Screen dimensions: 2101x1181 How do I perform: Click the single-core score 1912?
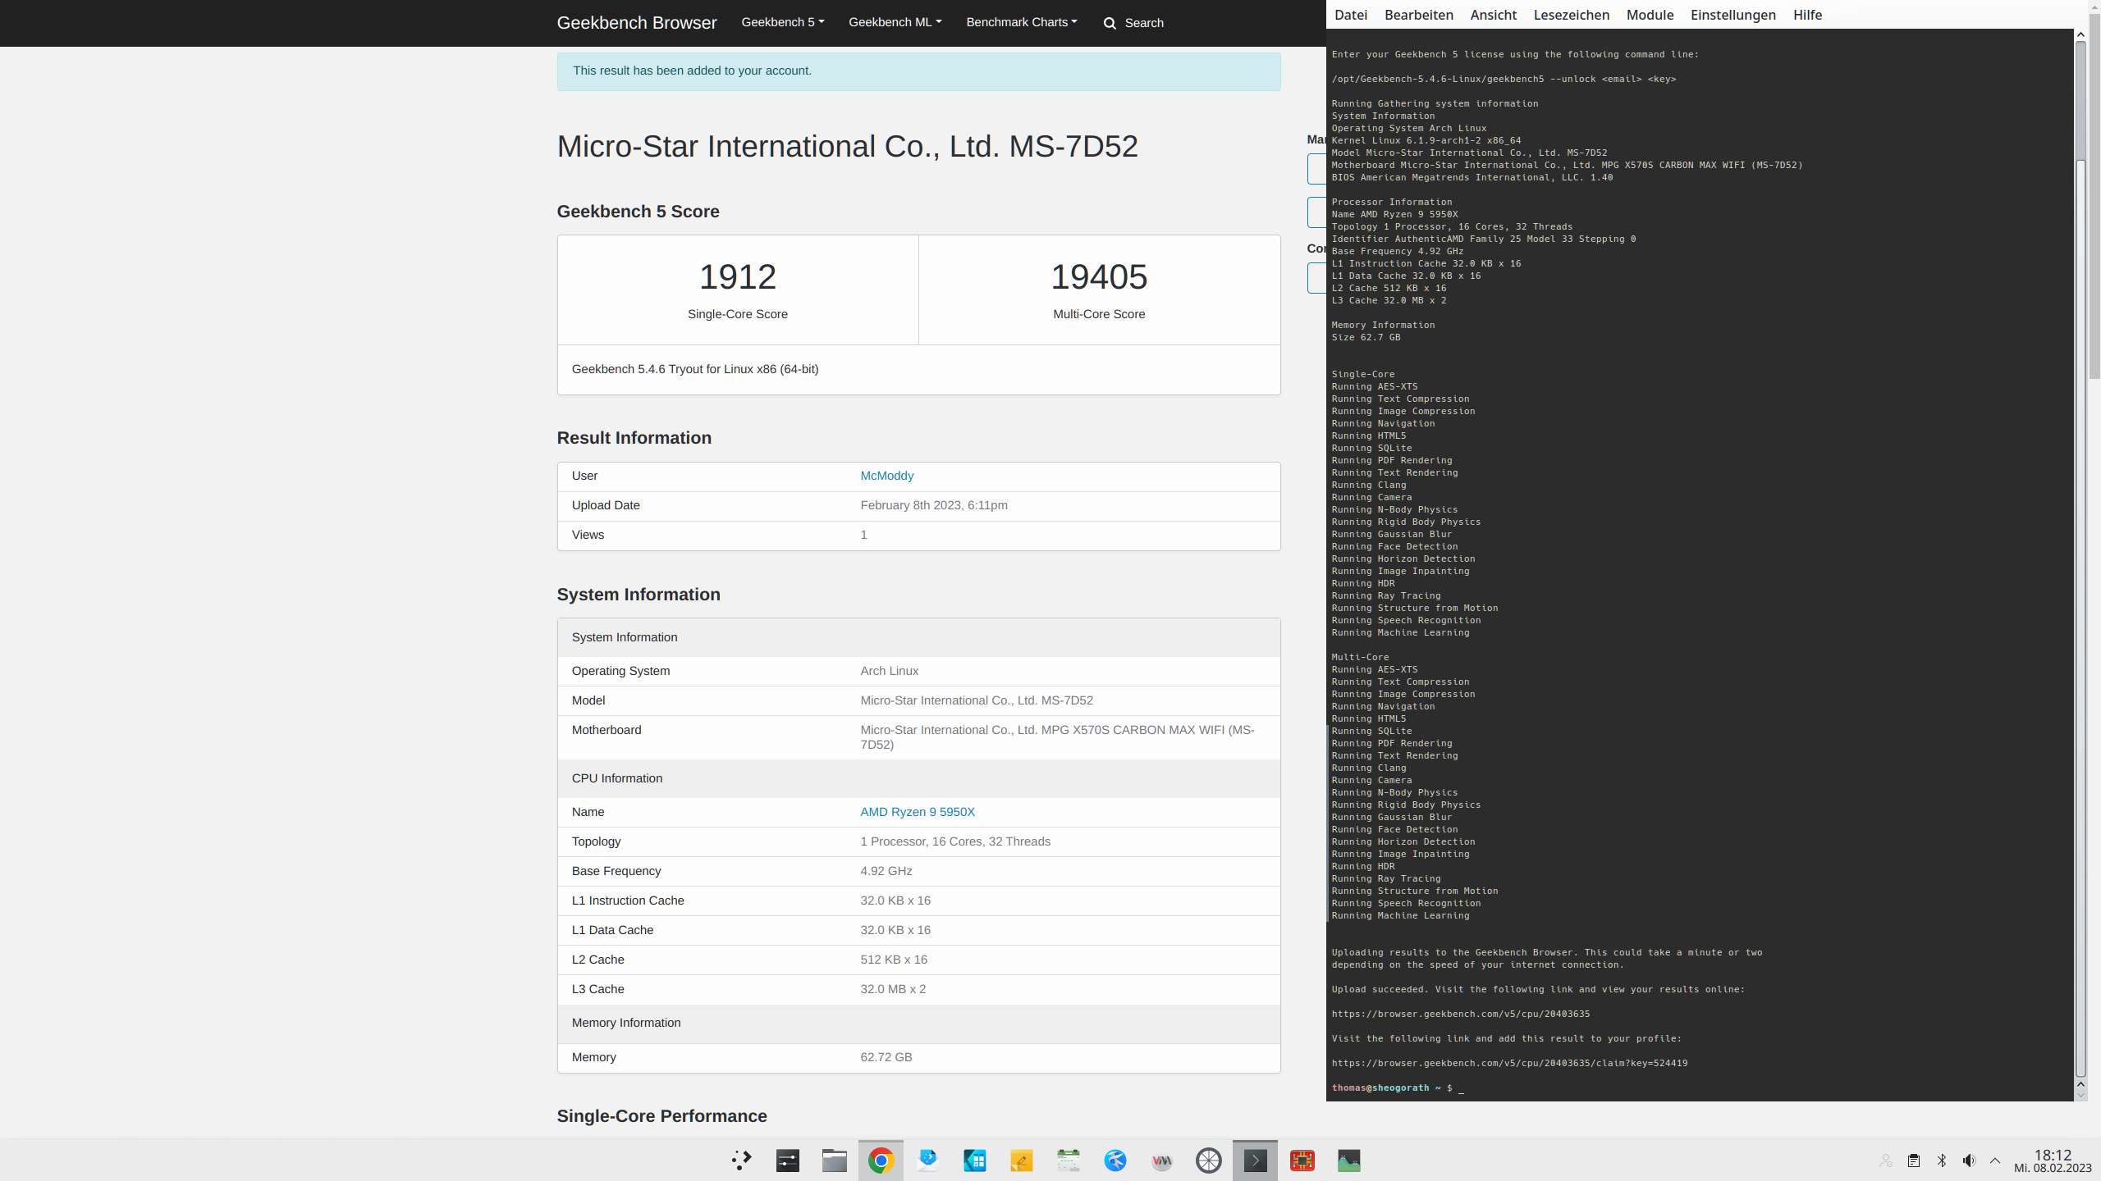click(x=738, y=277)
